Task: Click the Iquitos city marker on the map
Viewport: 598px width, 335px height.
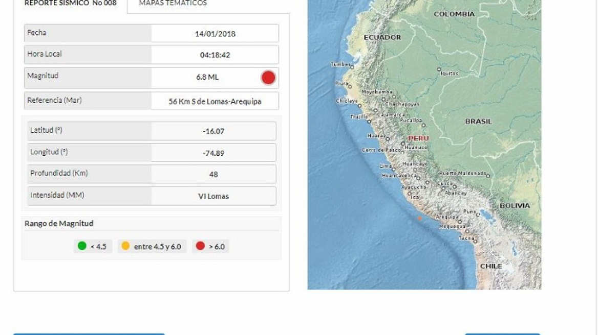Action: (439, 69)
